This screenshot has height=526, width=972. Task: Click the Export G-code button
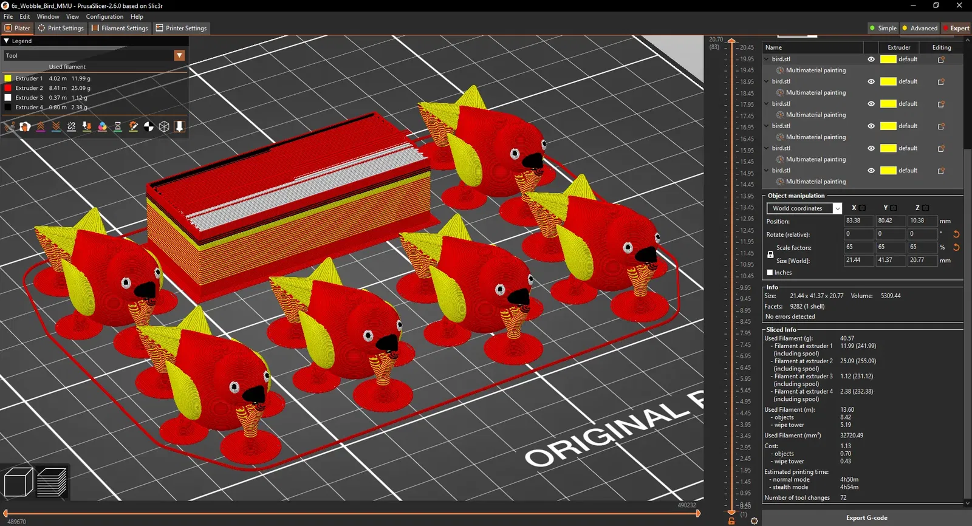coord(866,517)
